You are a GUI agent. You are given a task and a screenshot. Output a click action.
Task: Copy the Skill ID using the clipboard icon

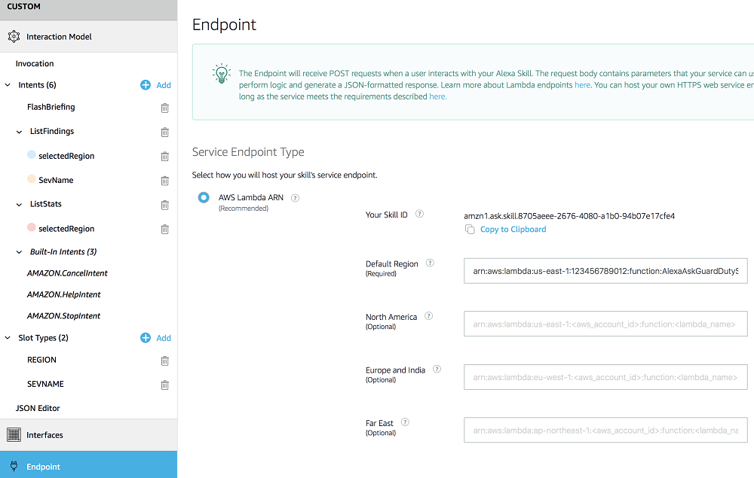tap(468, 230)
